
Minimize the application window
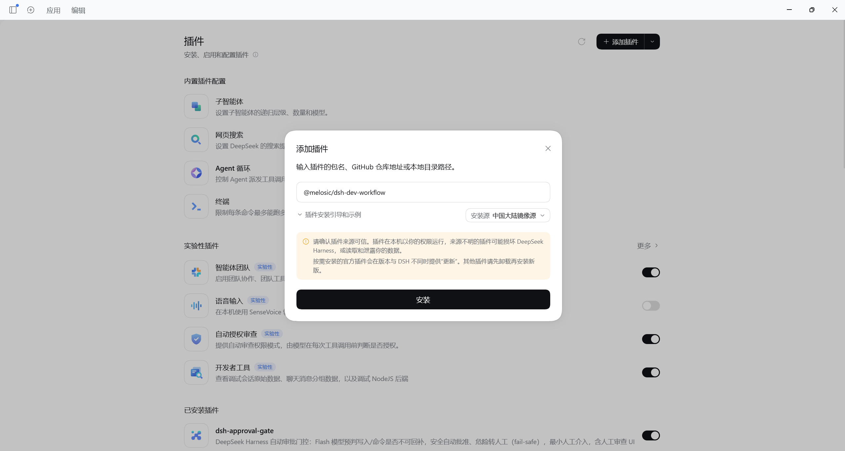click(x=789, y=10)
